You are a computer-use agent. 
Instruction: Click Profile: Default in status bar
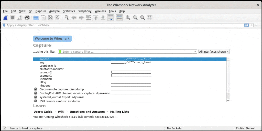coord(246,128)
